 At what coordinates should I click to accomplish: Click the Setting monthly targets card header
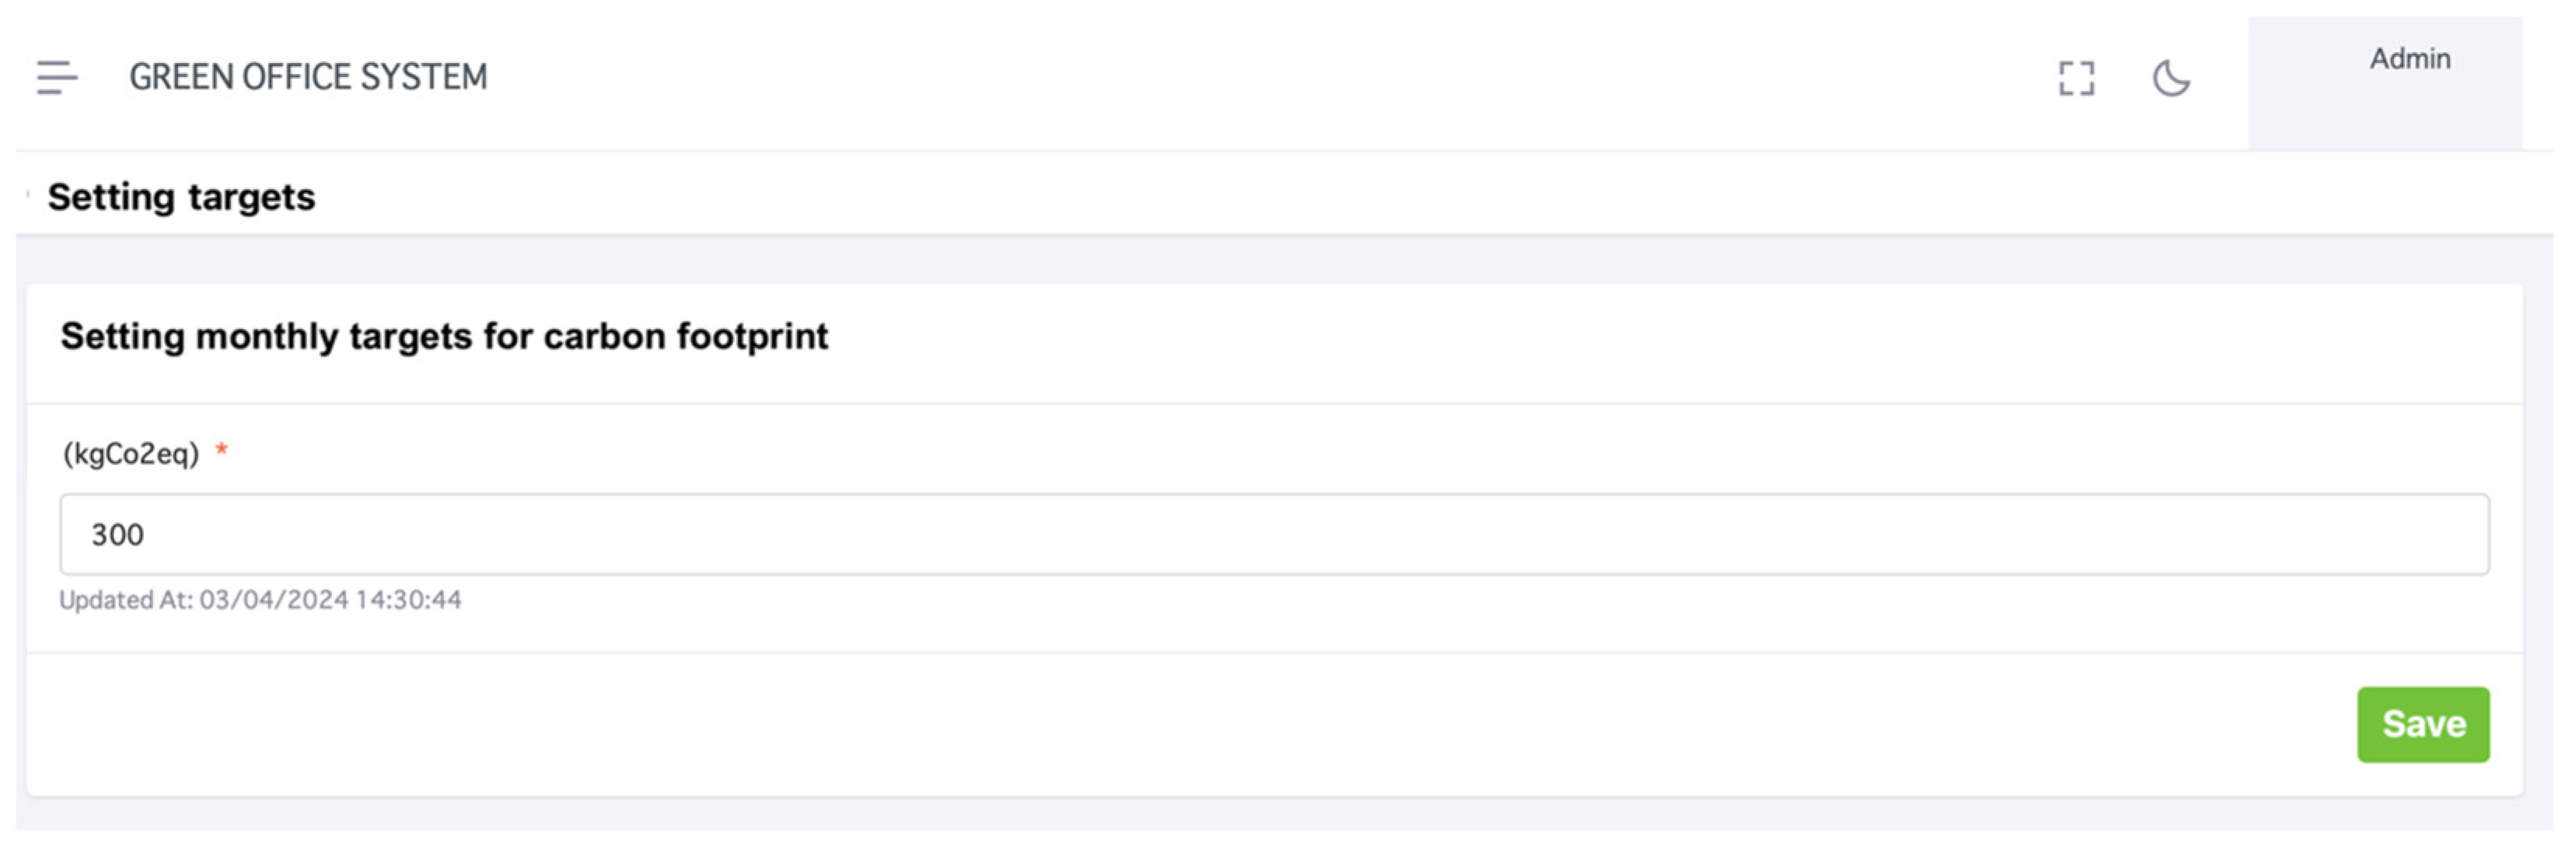(x=444, y=337)
